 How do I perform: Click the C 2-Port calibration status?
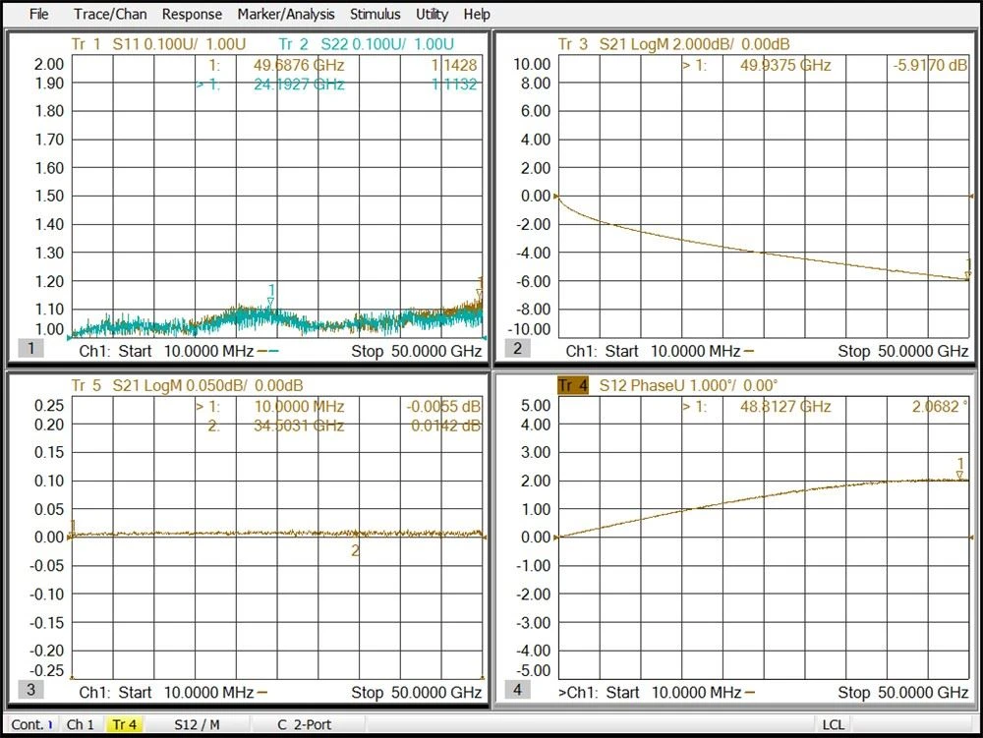pyautogui.click(x=304, y=724)
